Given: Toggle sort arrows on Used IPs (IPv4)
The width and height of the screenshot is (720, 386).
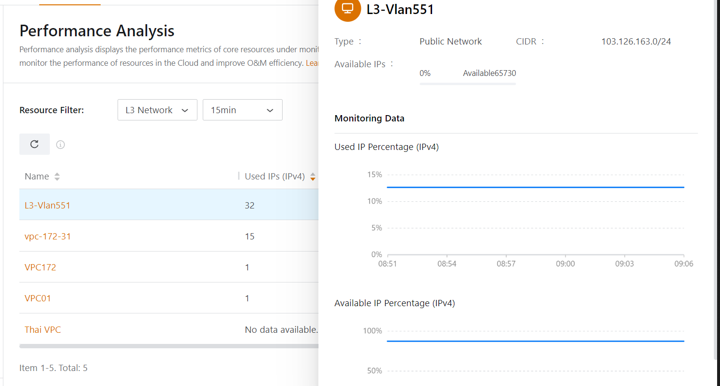Looking at the screenshot, I should [x=313, y=177].
